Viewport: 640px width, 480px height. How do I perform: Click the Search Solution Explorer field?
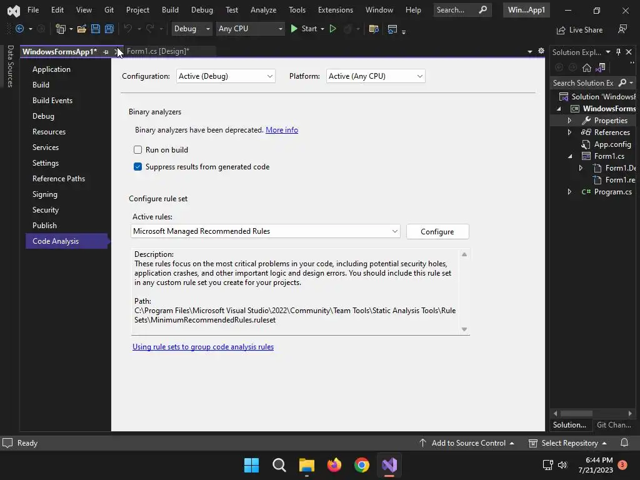[583, 83]
